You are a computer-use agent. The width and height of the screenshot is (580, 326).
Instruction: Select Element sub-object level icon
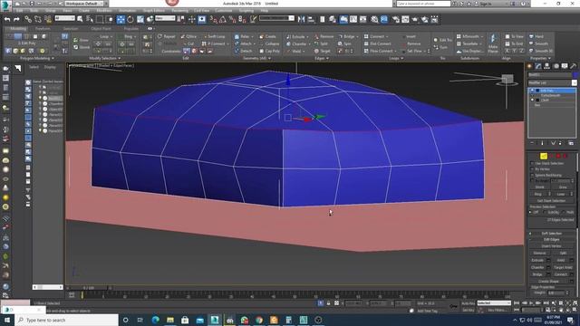coord(565,156)
